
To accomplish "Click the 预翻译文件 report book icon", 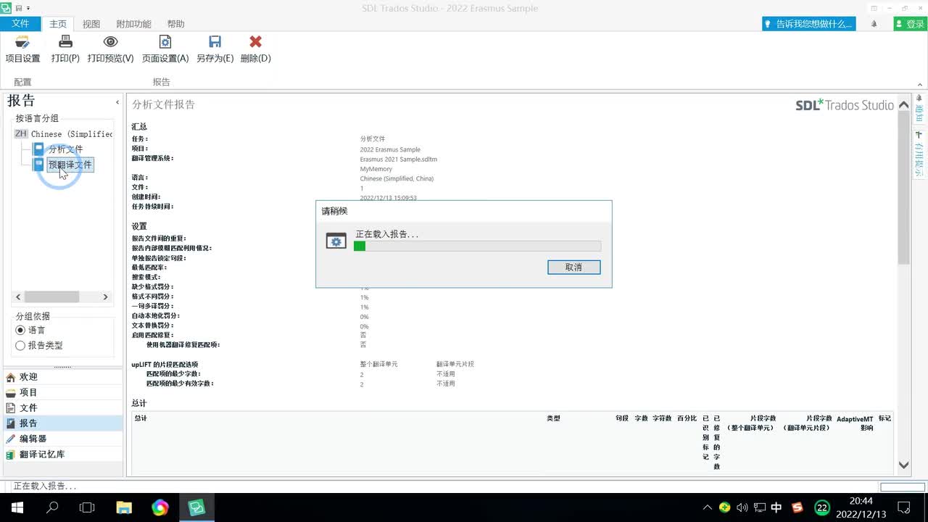I will tap(39, 165).
